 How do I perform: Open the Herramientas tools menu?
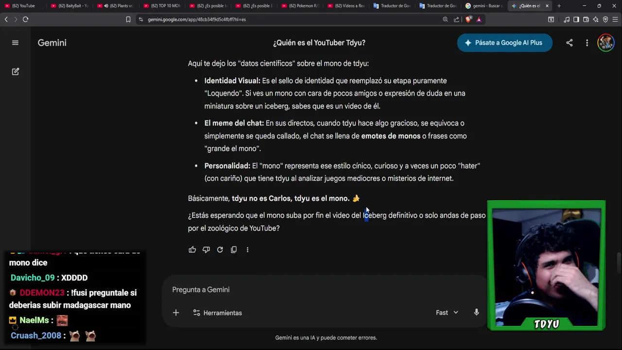217,313
